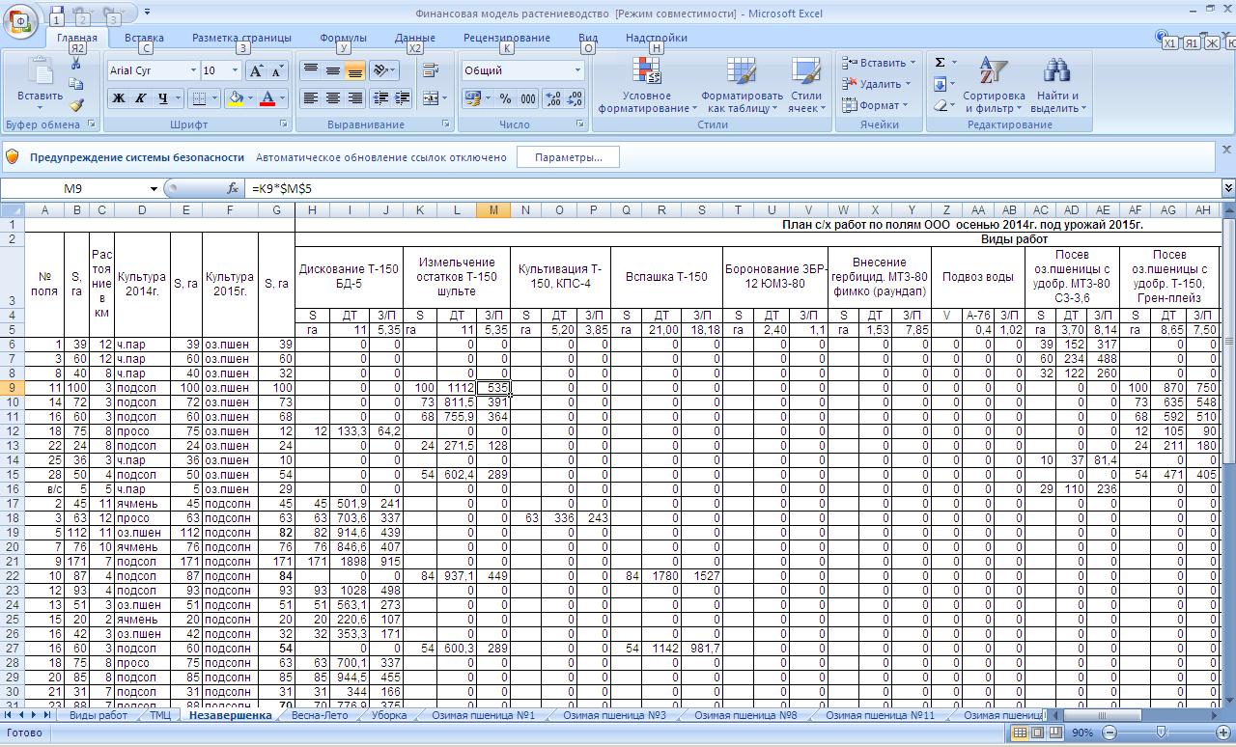Click the increase font size icon

[x=256, y=70]
